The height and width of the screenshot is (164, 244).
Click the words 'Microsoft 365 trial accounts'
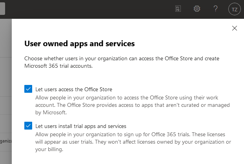[x=58, y=66]
